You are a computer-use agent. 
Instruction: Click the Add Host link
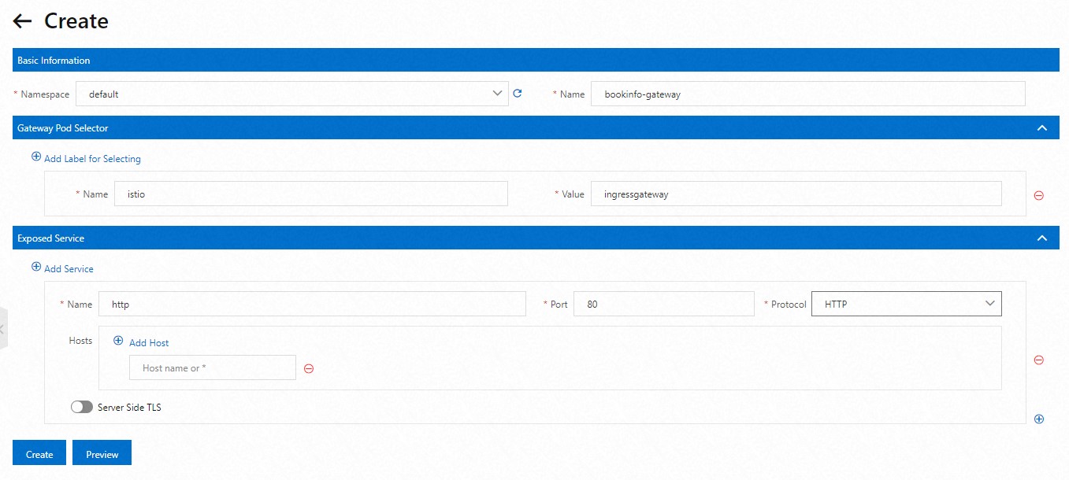149,343
